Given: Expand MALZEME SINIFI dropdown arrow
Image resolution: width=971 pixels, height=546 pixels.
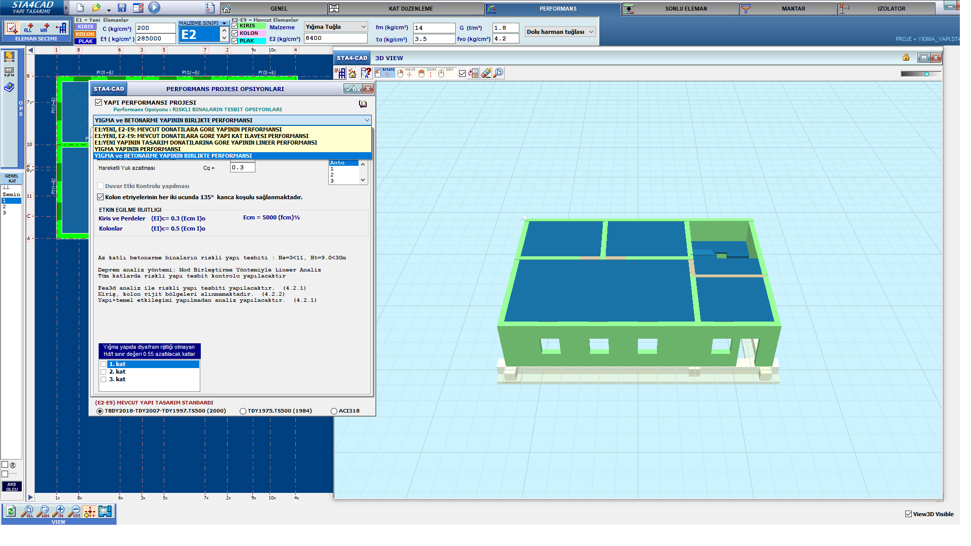Looking at the screenshot, I should (224, 23).
